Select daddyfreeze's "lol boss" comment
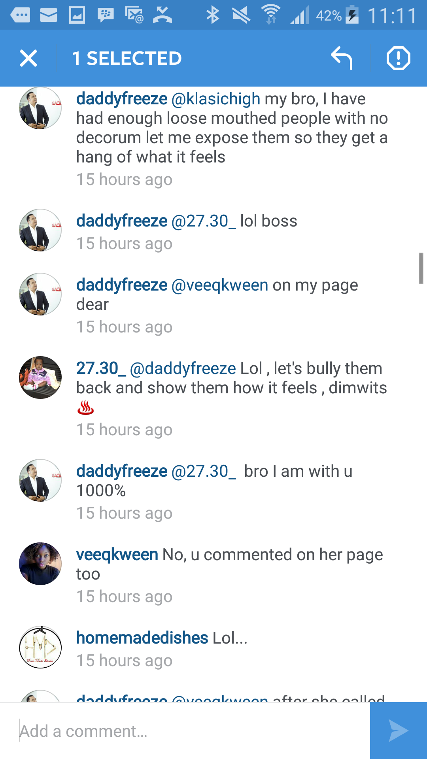The width and height of the screenshot is (427, 759). tap(213, 232)
